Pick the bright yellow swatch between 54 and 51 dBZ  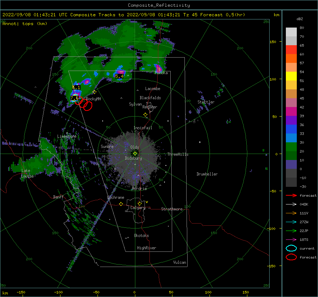pos(291,76)
